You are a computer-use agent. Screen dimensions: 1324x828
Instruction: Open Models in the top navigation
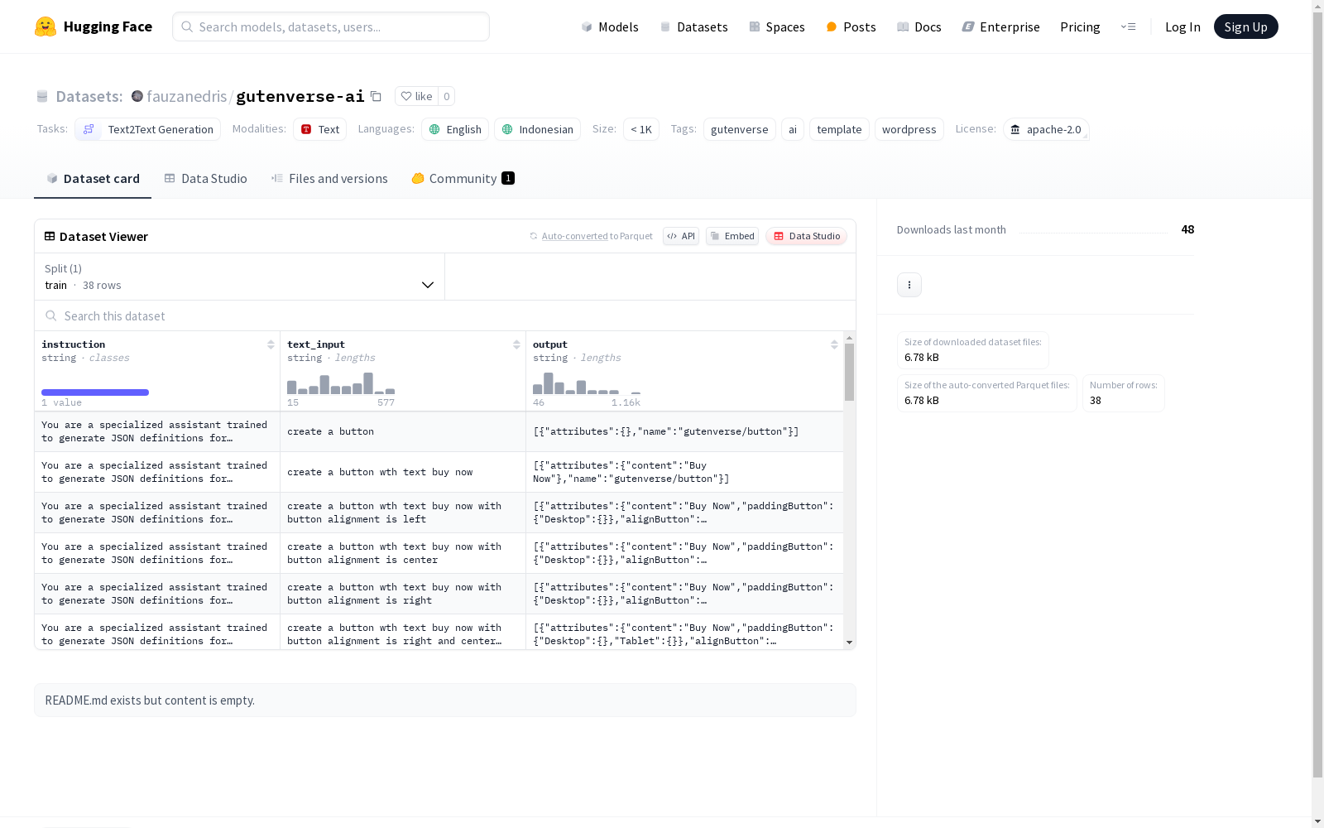(610, 26)
